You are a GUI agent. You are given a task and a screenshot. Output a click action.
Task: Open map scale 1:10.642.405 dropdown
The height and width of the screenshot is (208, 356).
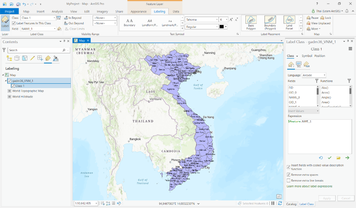tap(96, 203)
